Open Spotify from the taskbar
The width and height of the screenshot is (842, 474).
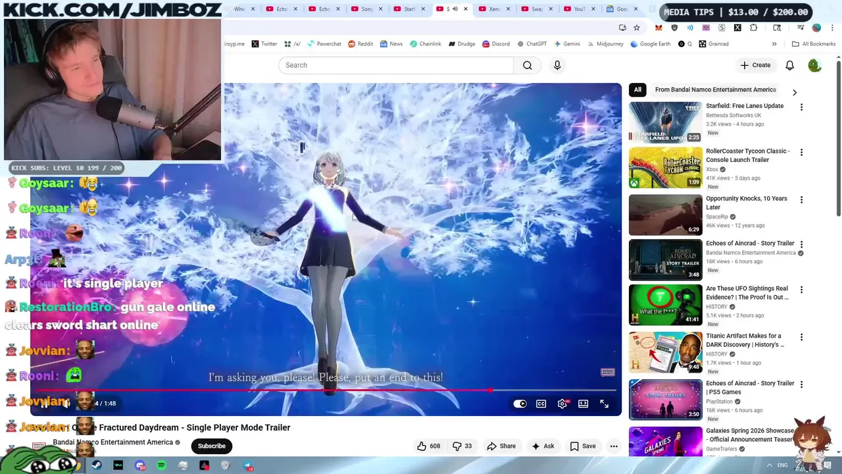coord(161,465)
